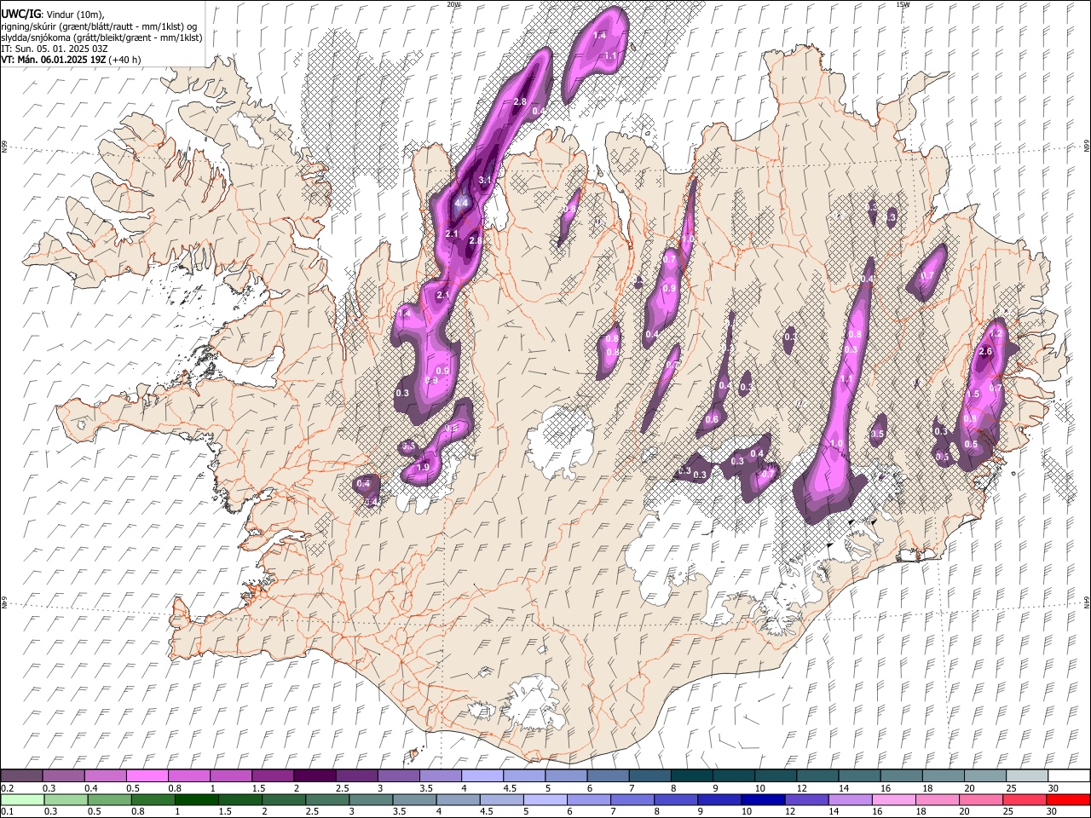Pick bottom-row pale green swatch between 0.1 and 0.3
The image size is (1091, 818).
pyautogui.click(x=21, y=799)
